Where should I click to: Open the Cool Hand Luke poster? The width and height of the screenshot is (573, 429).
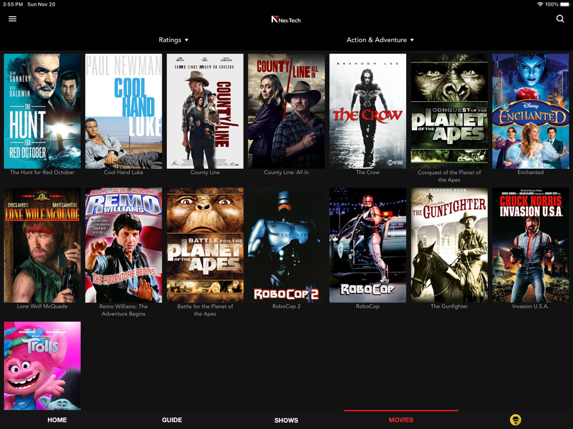tap(124, 112)
